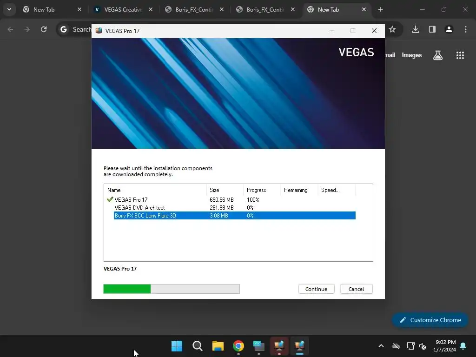Screen dimensions: 476x357
Task: Open Chrome tab search dropdown arrow
Action: point(9,9)
